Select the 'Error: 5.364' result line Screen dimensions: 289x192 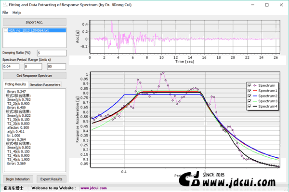click(16, 139)
